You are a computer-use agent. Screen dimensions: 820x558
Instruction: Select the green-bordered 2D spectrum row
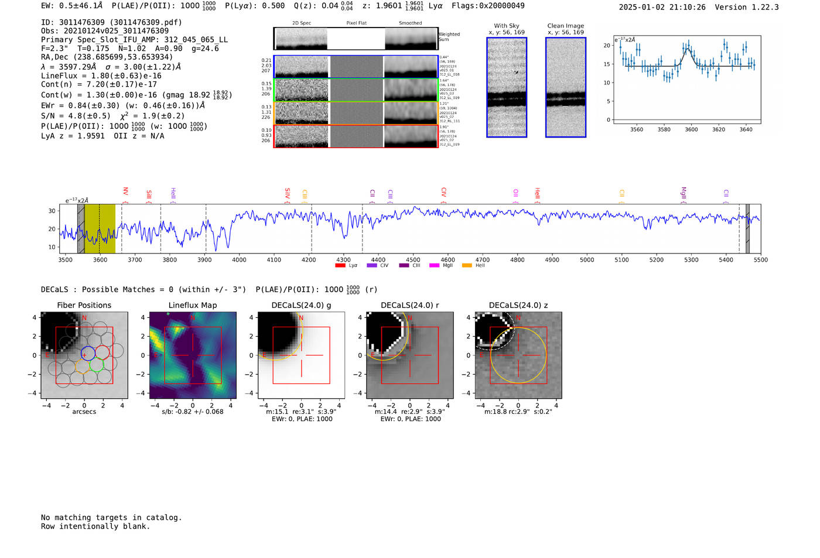click(x=356, y=90)
